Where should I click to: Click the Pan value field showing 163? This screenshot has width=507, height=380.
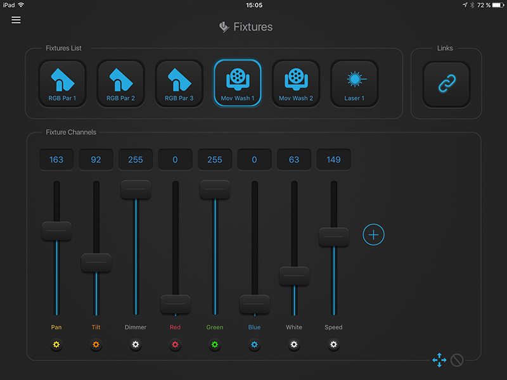[56, 160]
